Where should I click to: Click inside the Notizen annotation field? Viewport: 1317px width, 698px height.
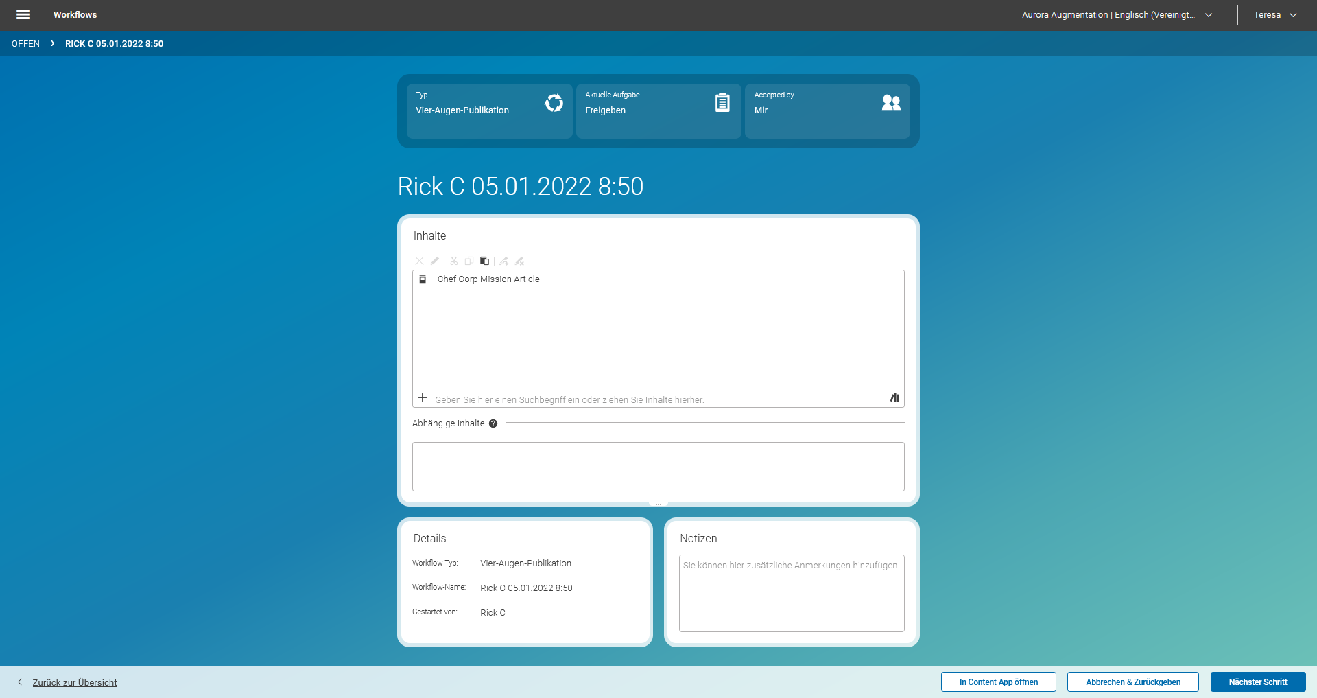pyautogui.click(x=791, y=593)
